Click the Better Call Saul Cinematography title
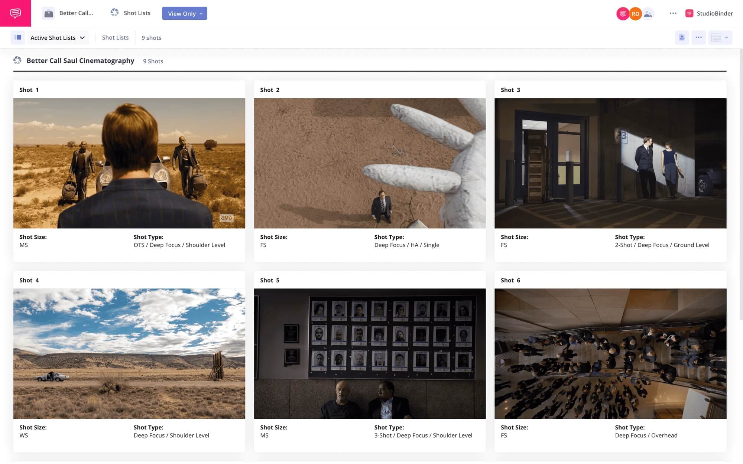The width and height of the screenshot is (743, 464). [x=80, y=61]
